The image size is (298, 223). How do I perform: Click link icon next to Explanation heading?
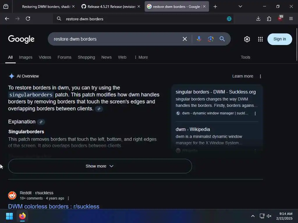click(x=41, y=122)
